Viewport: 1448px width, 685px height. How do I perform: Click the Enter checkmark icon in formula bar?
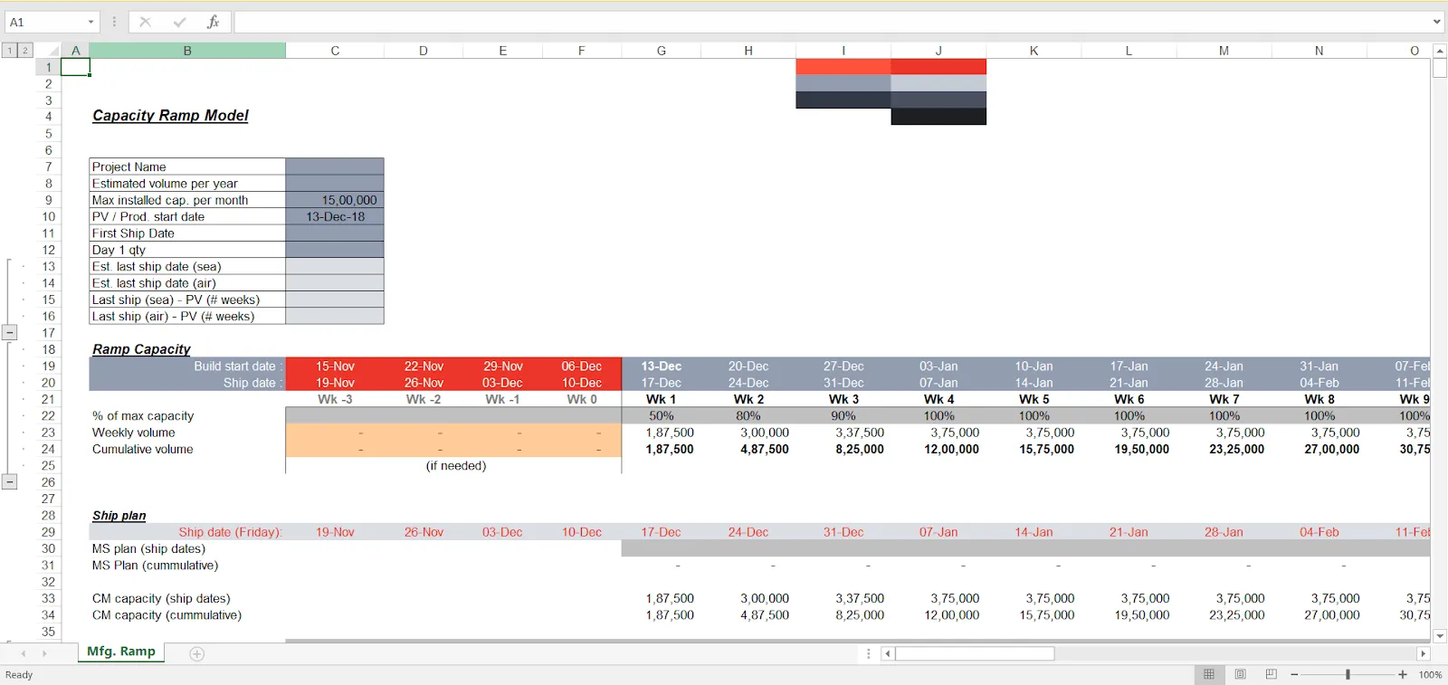pos(179,22)
